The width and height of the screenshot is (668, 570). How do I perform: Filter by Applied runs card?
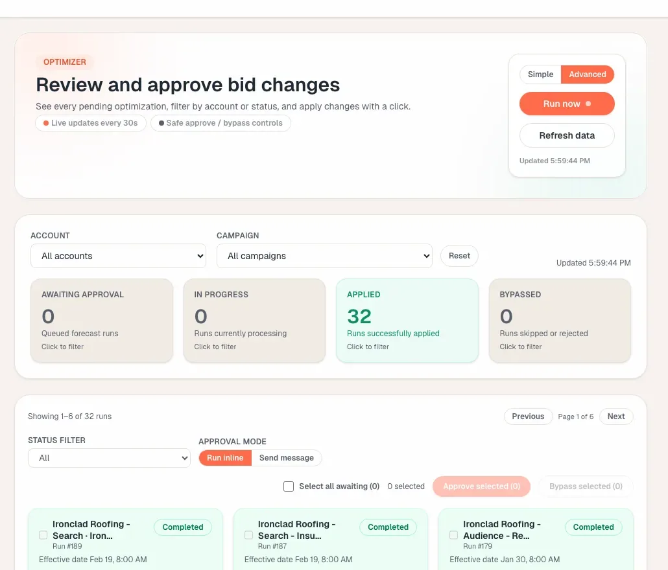407,321
